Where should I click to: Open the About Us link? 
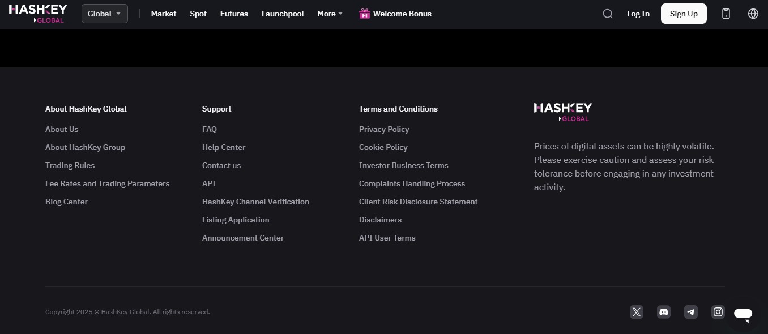(x=62, y=129)
